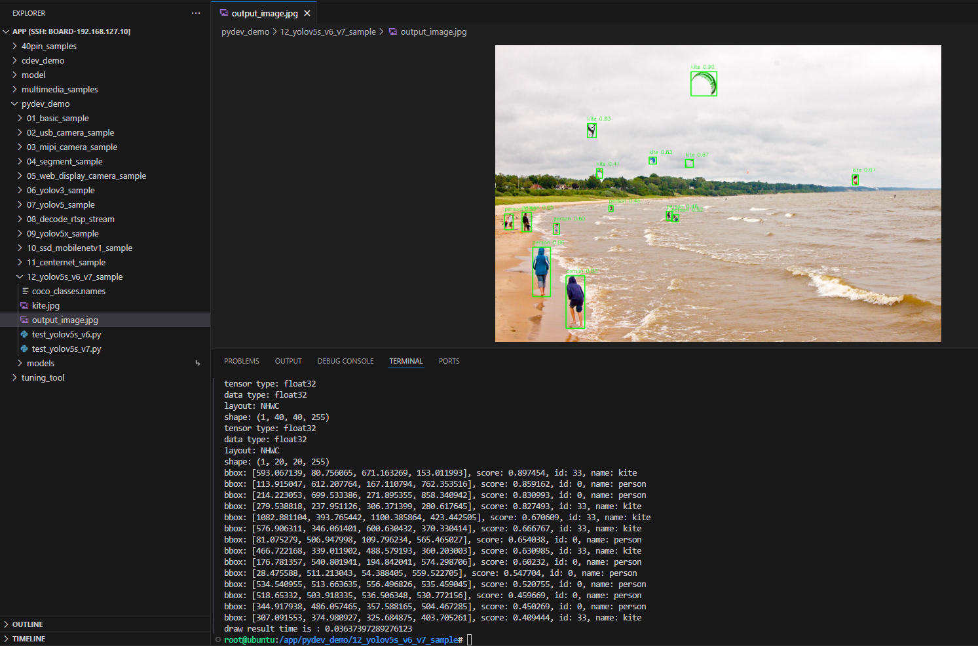Screen dimensions: 978x646
Task: Expand the tuning_tool folder
Action: tap(14, 377)
